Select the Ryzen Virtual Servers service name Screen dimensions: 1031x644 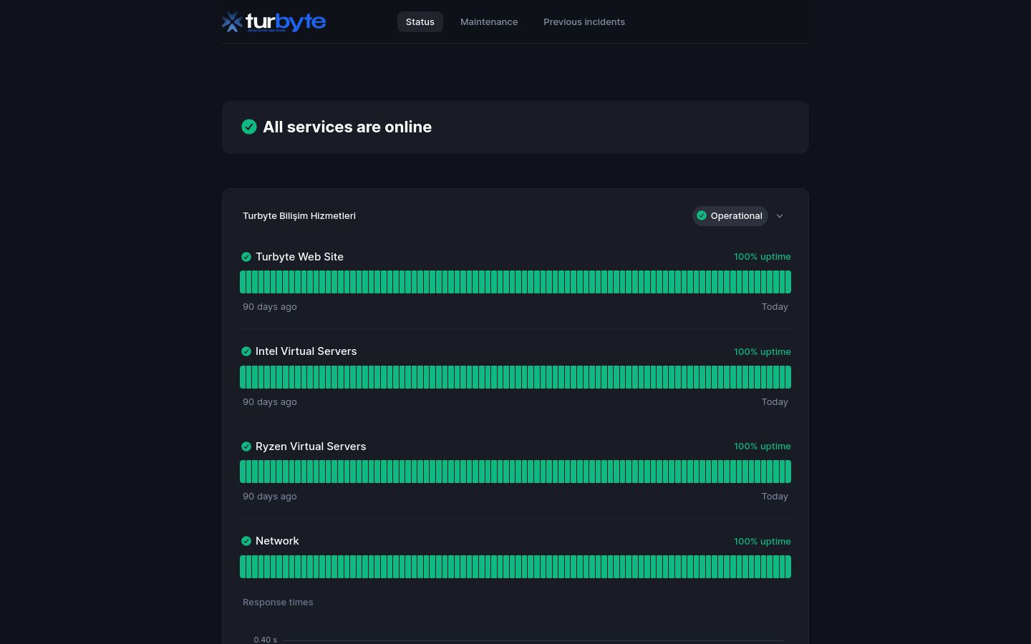click(311, 447)
